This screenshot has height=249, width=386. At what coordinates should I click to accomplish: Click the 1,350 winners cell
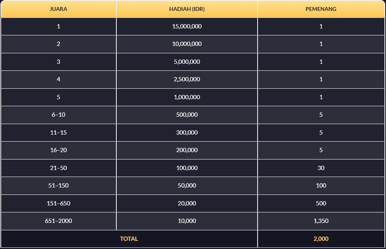pyautogui.click(x=321, y=221)
